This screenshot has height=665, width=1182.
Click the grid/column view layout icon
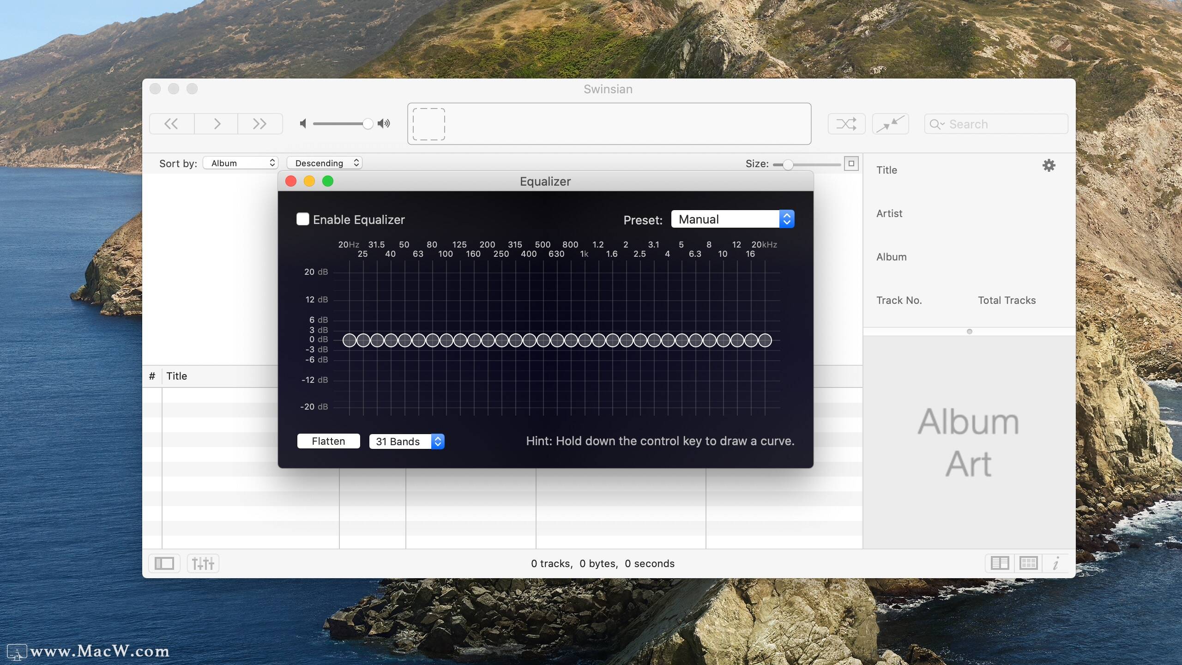tap(1029, 563)
